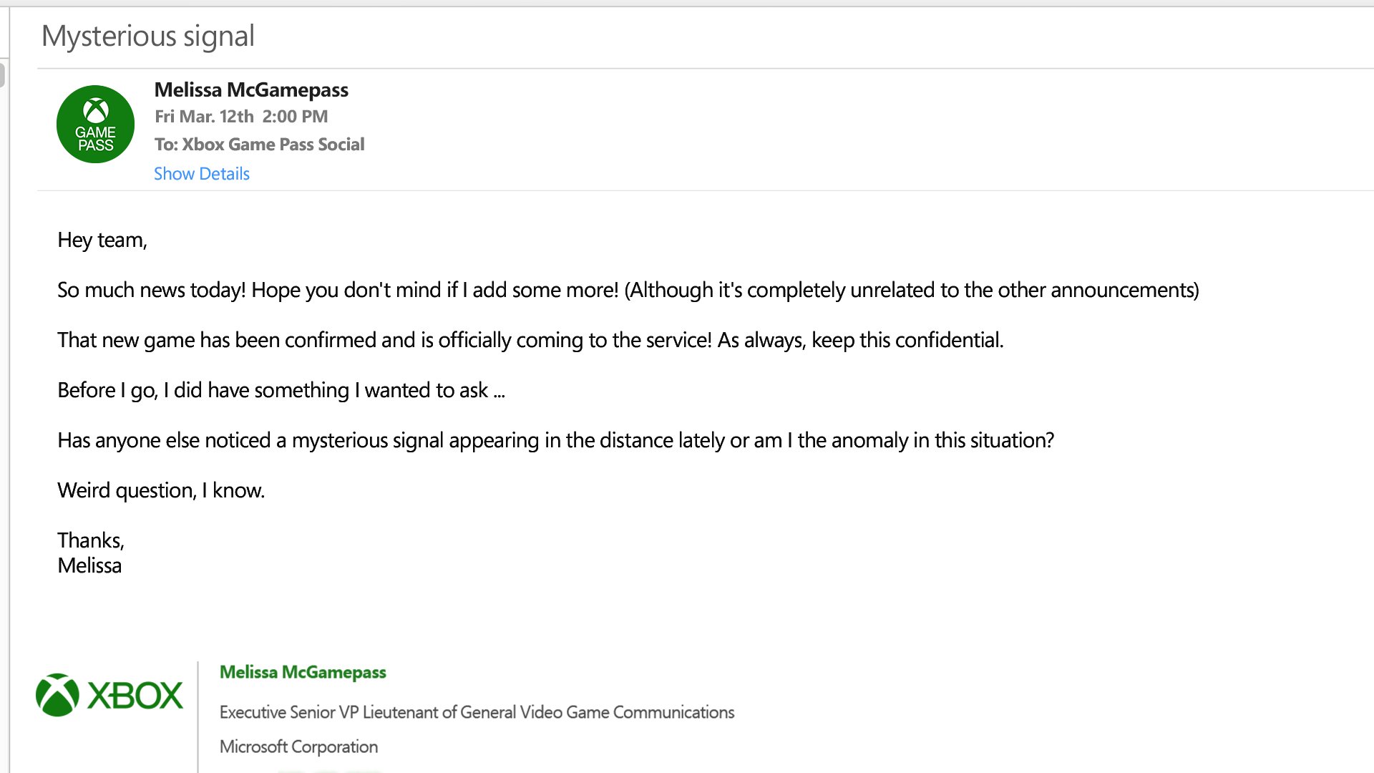This screenshot has width=1374, height=773.
Task: Click the Mysterious signal subject heading
Action: pyautogui.click(x=148, y=37)
